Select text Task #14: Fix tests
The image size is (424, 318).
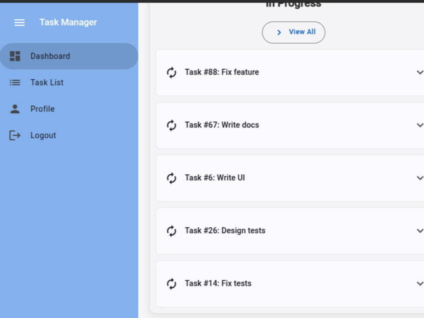(x=218, y=283)
